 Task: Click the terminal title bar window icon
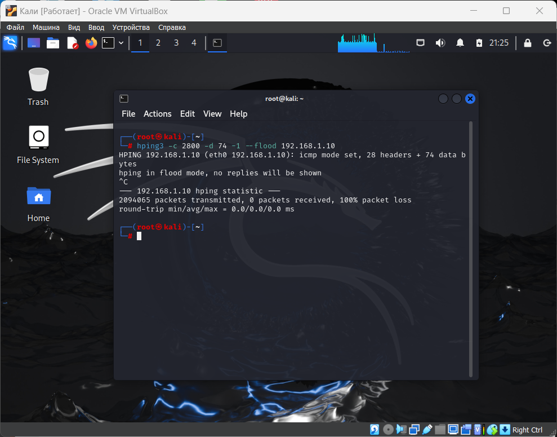click(x=124, y=99)
